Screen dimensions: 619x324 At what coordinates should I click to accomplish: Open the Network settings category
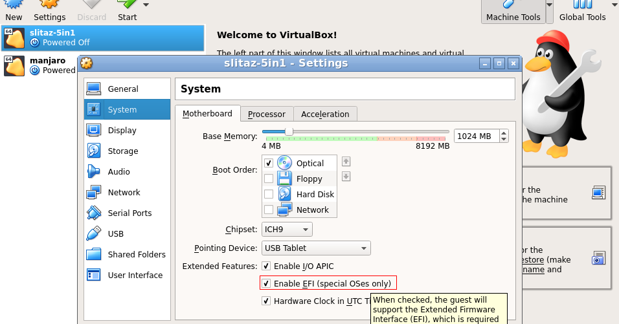[x=127, y=192]
